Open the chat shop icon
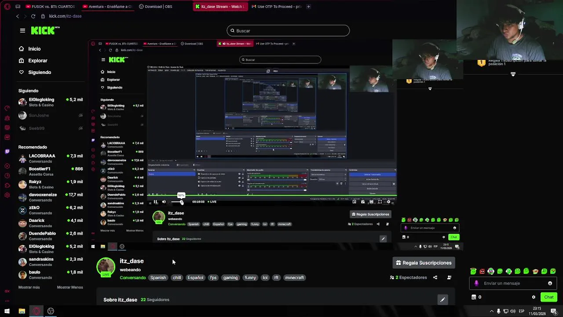563x317 pixels. (x=474, y=297)
